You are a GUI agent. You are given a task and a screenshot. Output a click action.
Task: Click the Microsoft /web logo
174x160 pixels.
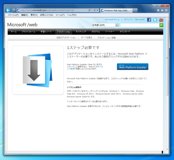click(x=22, y=25)
